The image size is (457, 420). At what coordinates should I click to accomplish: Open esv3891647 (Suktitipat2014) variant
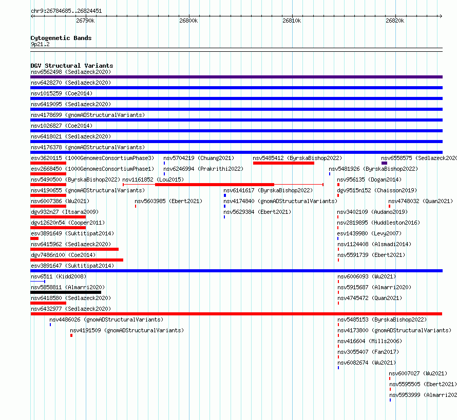tap(72, 266)
